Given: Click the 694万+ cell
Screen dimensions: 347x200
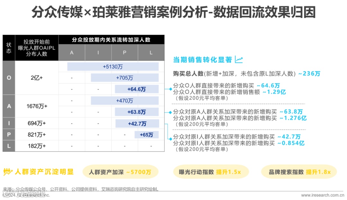Looking at the screenshot, I should point(37,123).
